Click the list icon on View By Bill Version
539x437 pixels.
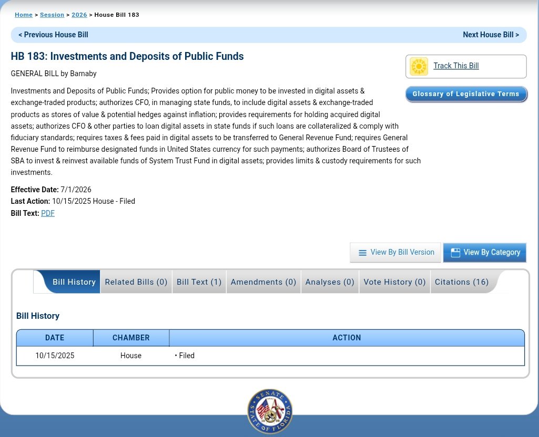(x=362, y=253)
